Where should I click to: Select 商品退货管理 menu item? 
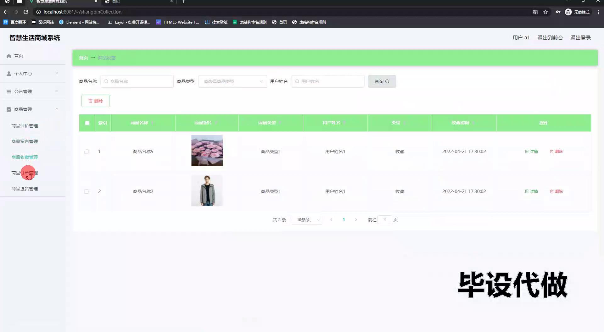[x=25, y=189]
